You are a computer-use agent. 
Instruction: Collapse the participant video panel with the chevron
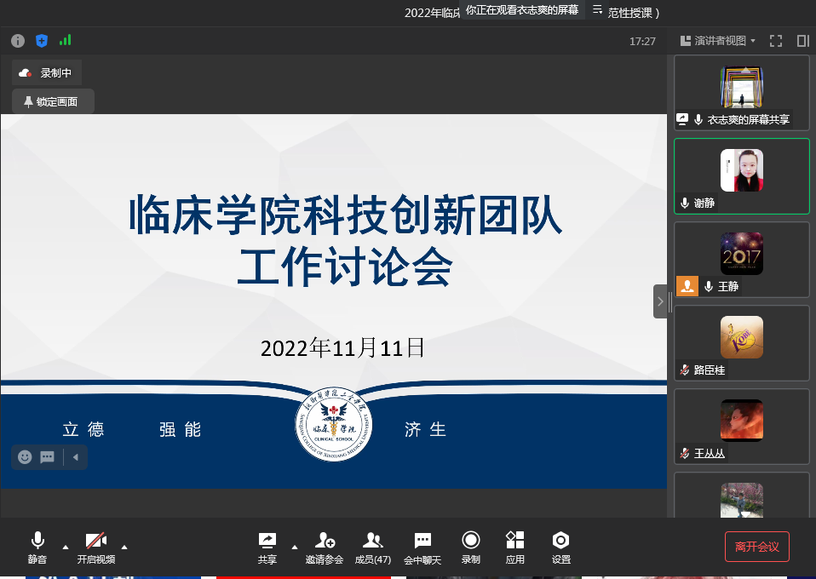click(x=660, y=301)
